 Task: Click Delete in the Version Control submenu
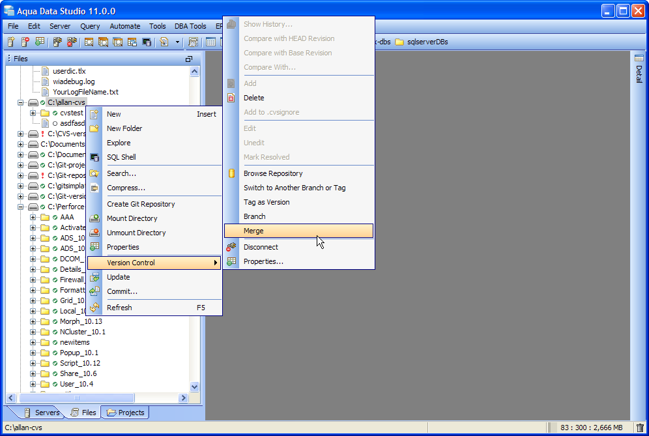pos(298,98)
